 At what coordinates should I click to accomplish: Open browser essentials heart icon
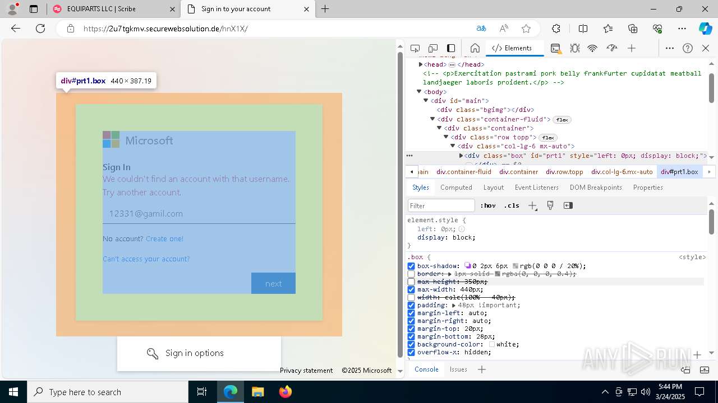(657, 29)
